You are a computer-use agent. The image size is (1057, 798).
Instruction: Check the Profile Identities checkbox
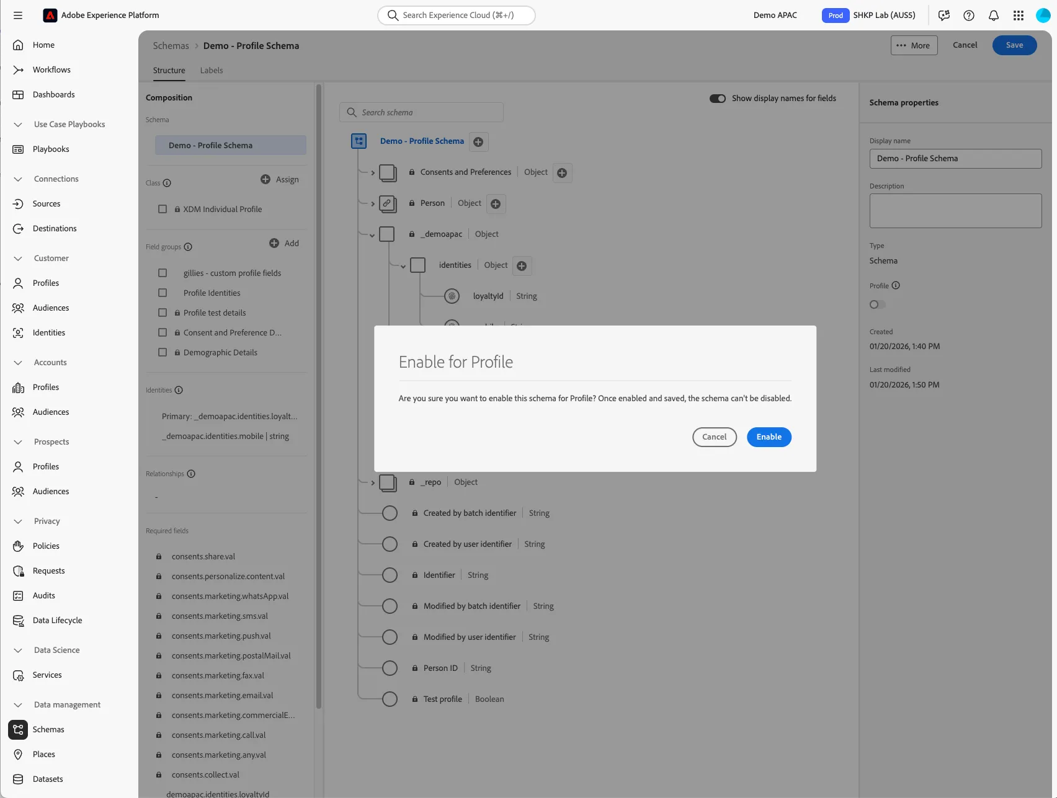tap(163, 293)
